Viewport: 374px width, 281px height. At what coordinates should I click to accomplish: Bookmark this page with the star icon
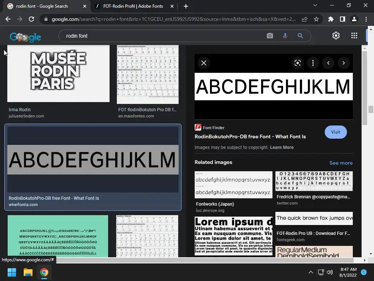pos(316,19)
